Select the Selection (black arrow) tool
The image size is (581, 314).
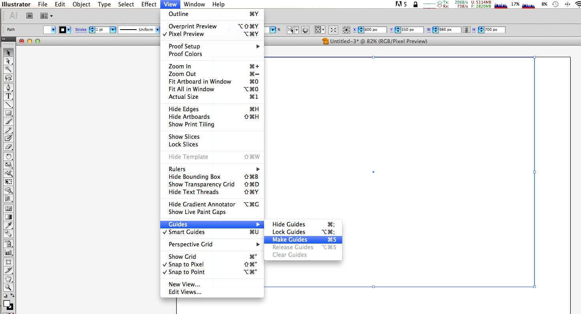click(8, 52)
